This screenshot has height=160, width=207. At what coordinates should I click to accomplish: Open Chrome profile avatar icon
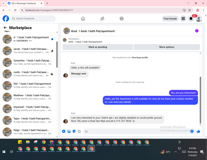[x=197, y=10]
